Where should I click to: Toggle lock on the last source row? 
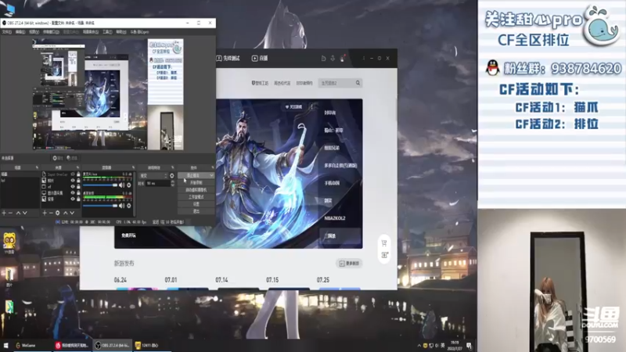click(78, 199)
